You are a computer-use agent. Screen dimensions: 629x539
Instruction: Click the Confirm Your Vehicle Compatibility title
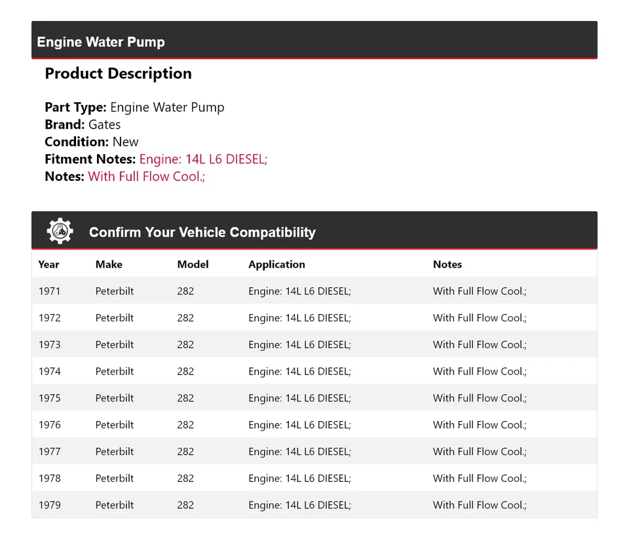(202, 232)
